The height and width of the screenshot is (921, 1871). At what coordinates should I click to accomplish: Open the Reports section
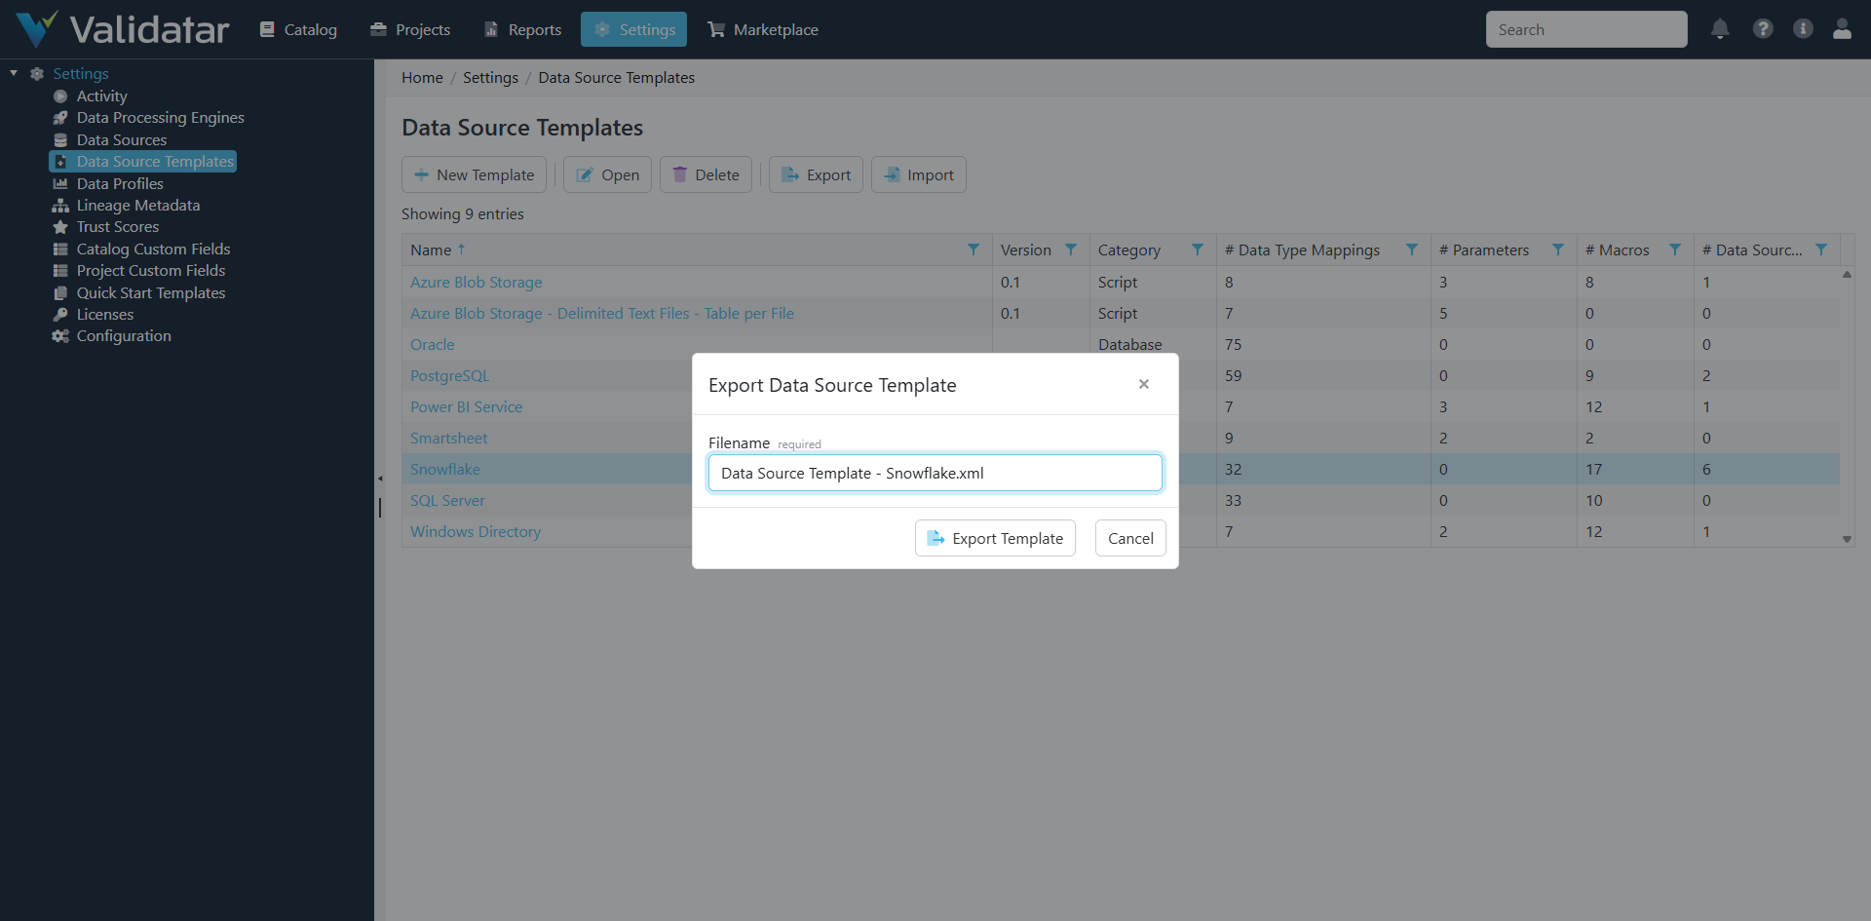pyautogui.click(x=522, y=29)
